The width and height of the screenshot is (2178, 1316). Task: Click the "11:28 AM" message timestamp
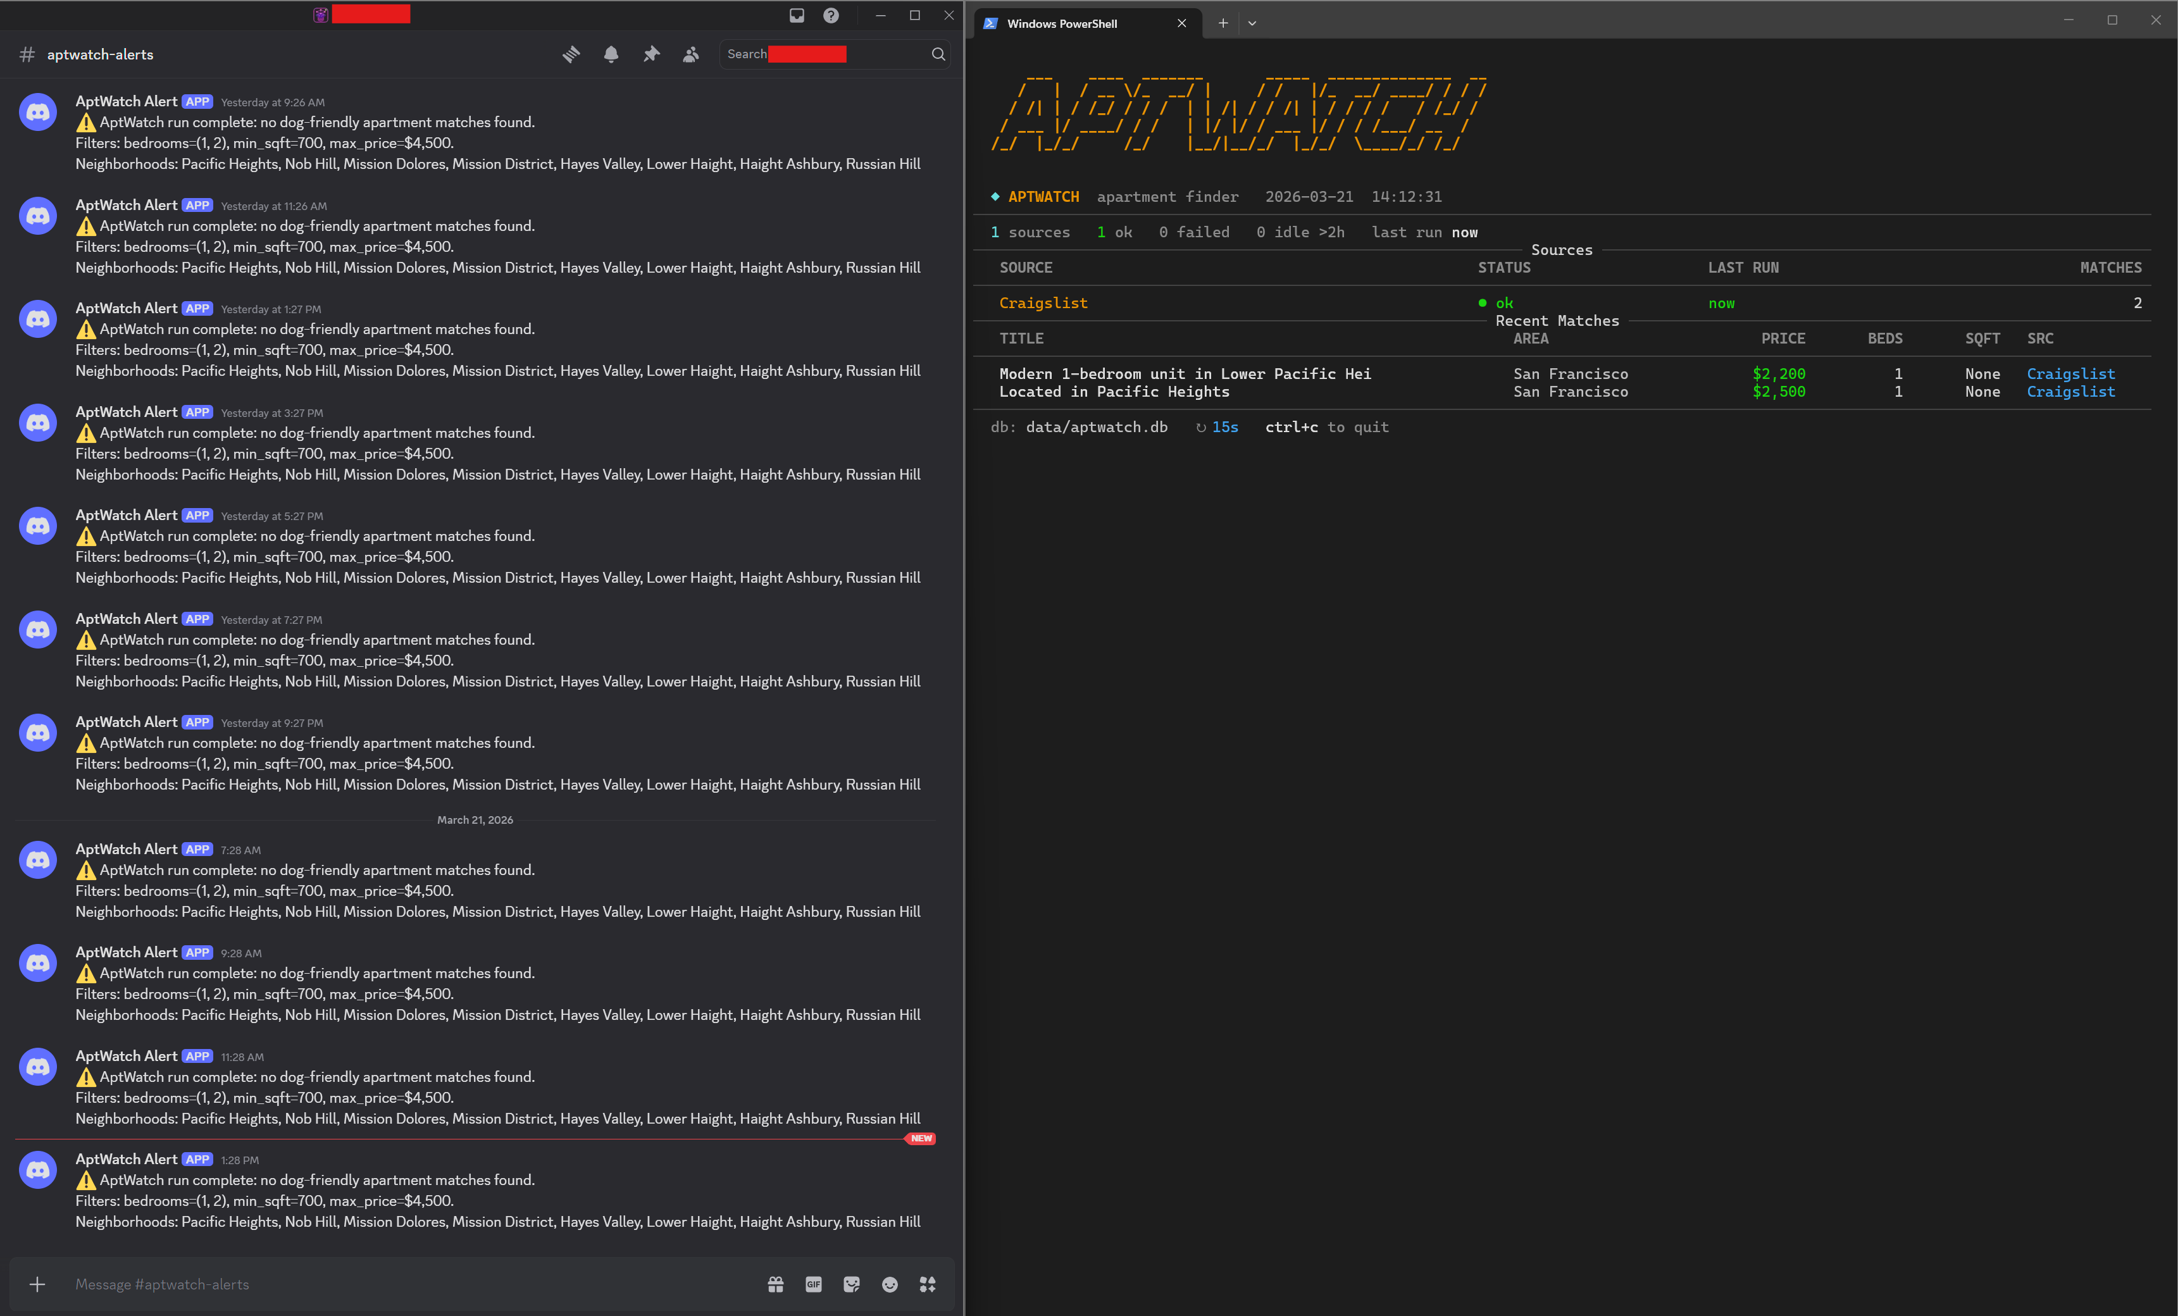click(x=242, y=1057)
